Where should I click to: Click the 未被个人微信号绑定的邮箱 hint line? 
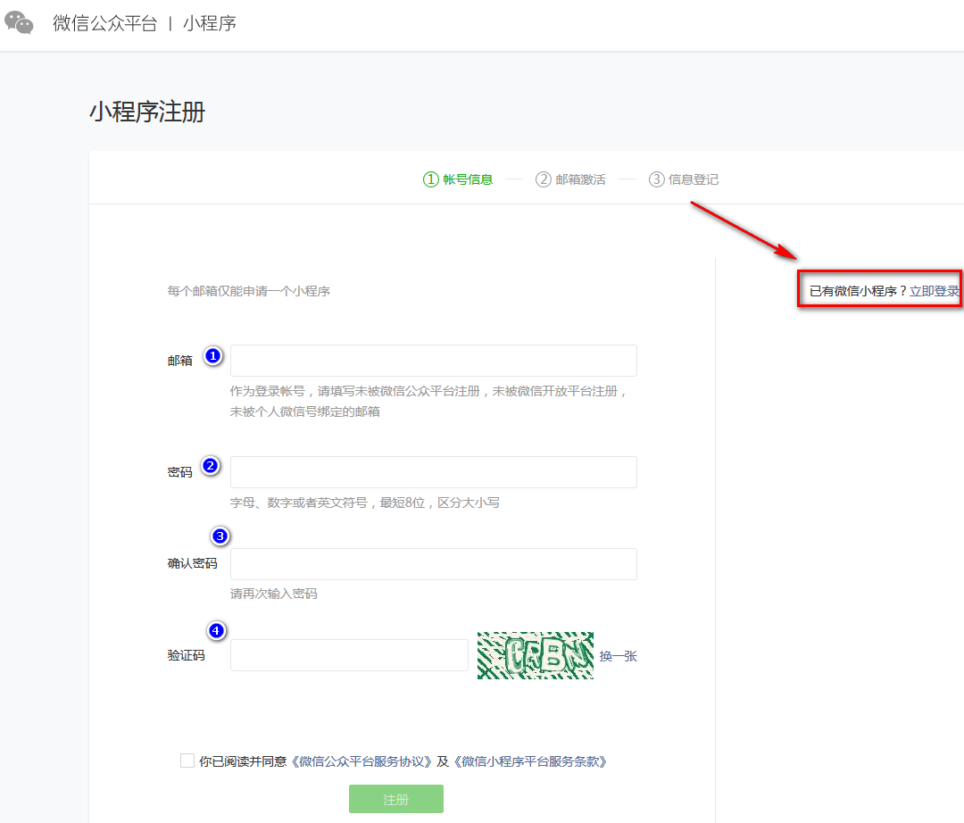[x=305, y=411]
